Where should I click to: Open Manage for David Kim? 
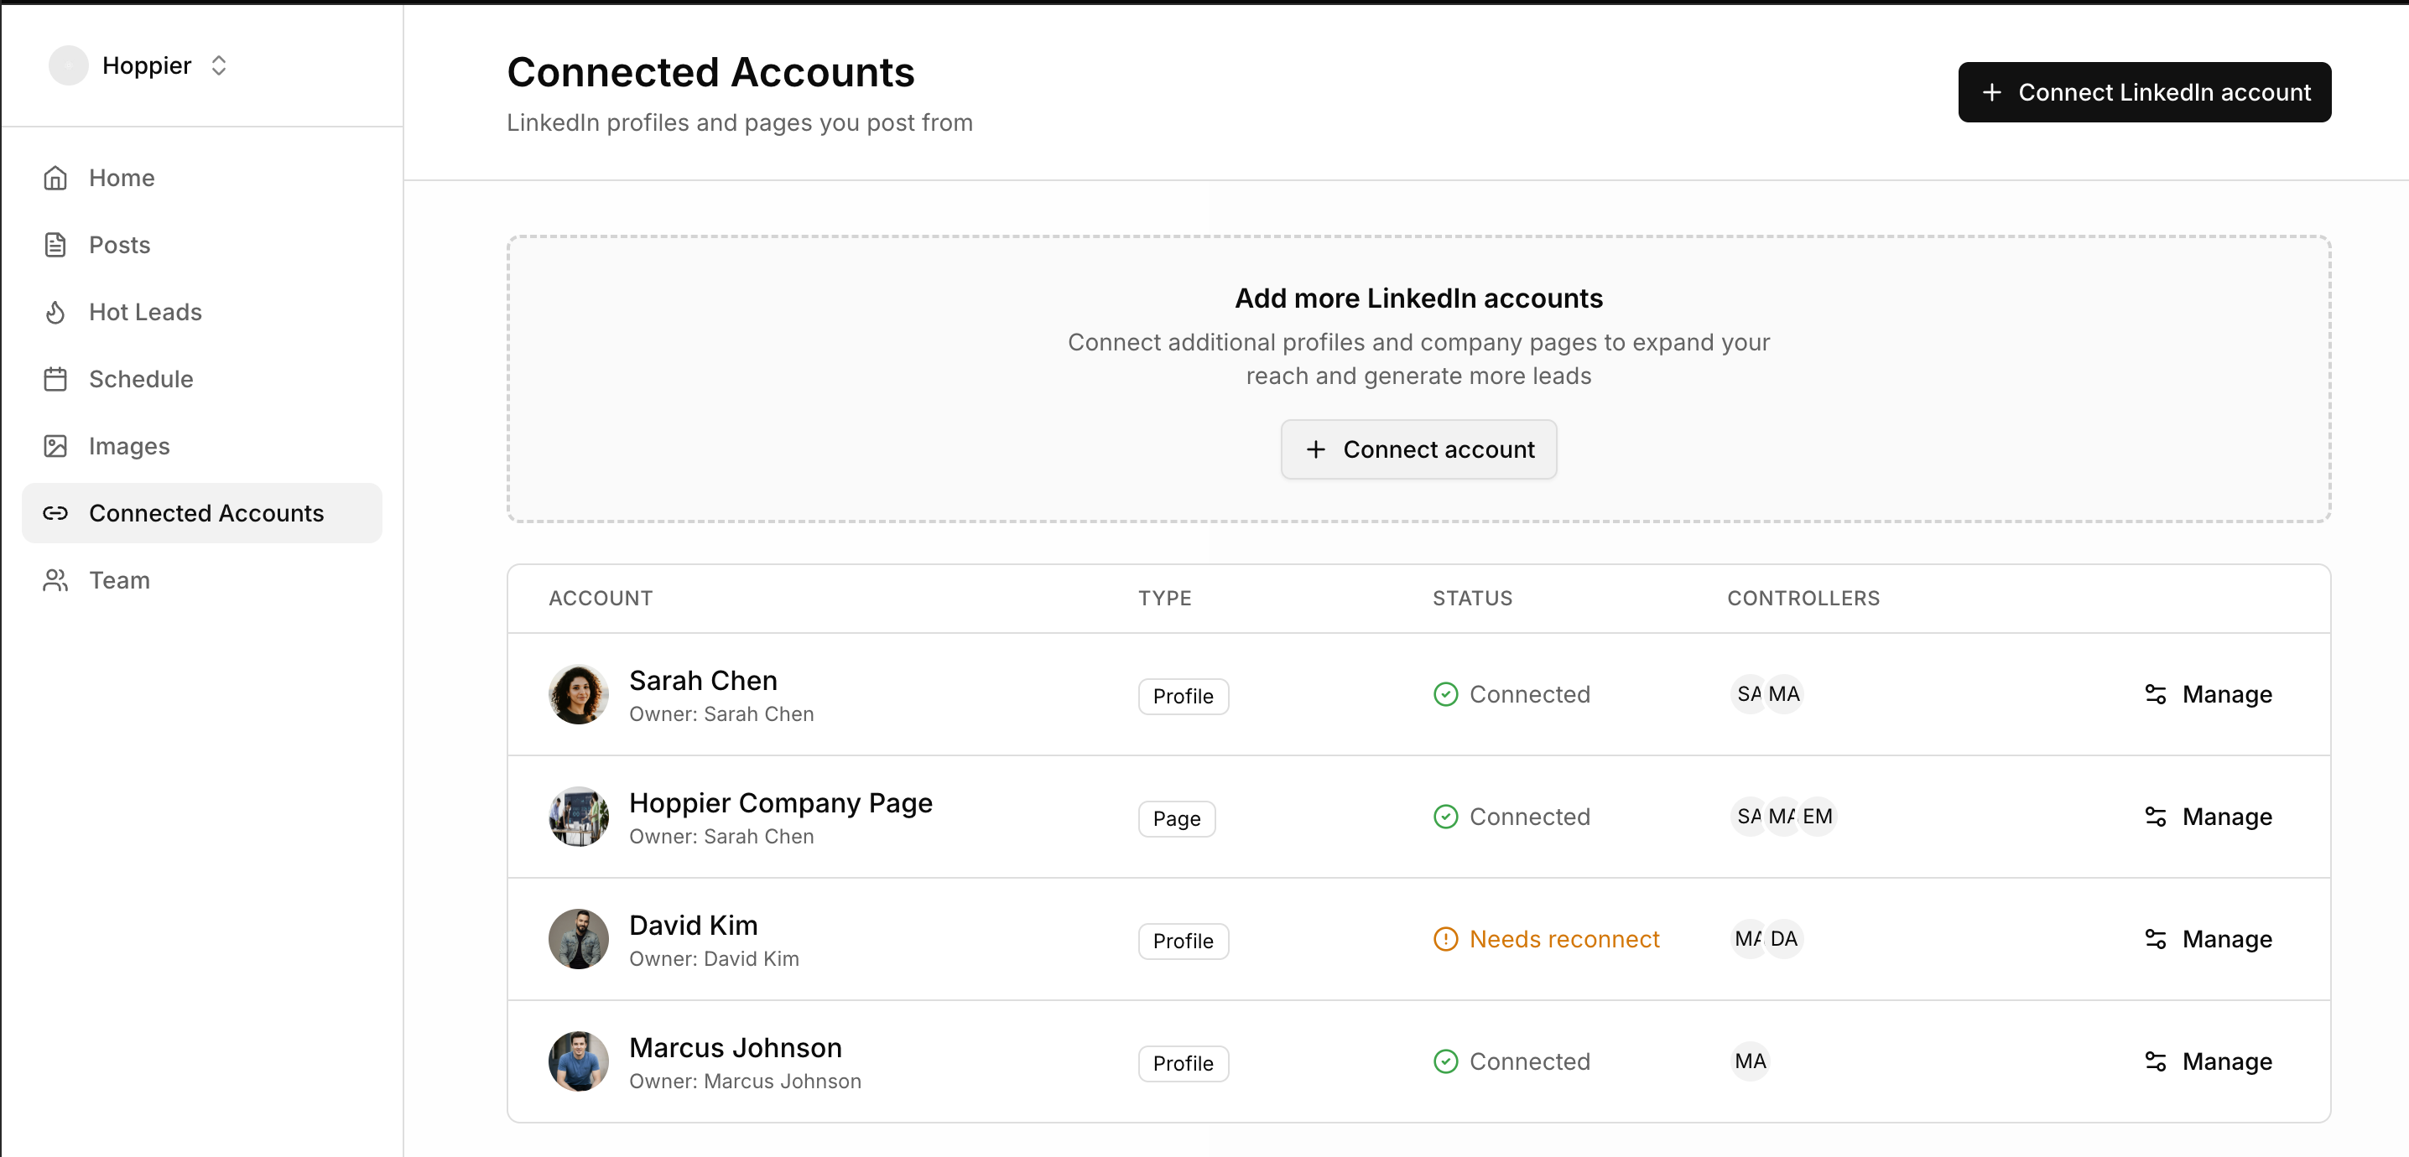click(2207, 939)
